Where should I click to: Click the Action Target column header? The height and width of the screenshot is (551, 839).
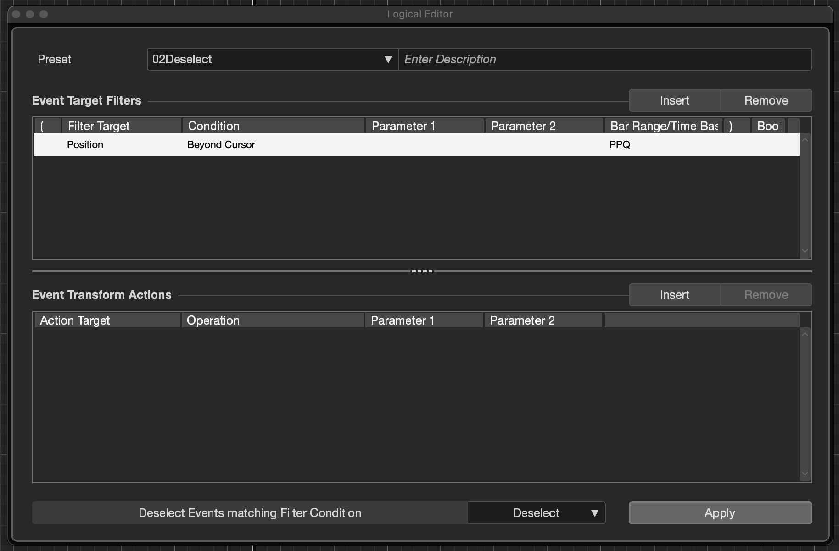pos(107,320)
